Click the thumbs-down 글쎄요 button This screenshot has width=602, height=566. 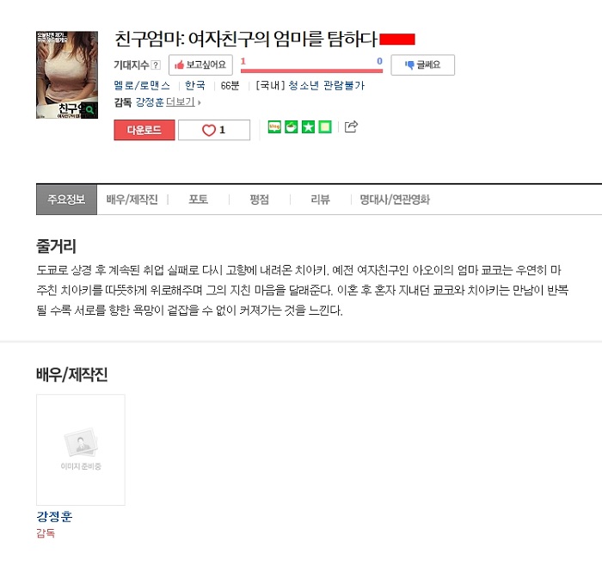[x=423, y=65]
